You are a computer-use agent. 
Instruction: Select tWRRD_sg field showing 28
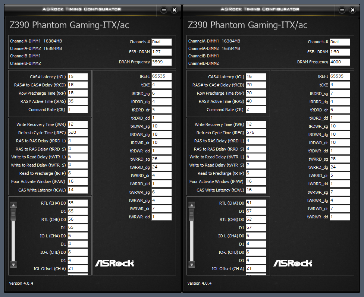point(340,159)
